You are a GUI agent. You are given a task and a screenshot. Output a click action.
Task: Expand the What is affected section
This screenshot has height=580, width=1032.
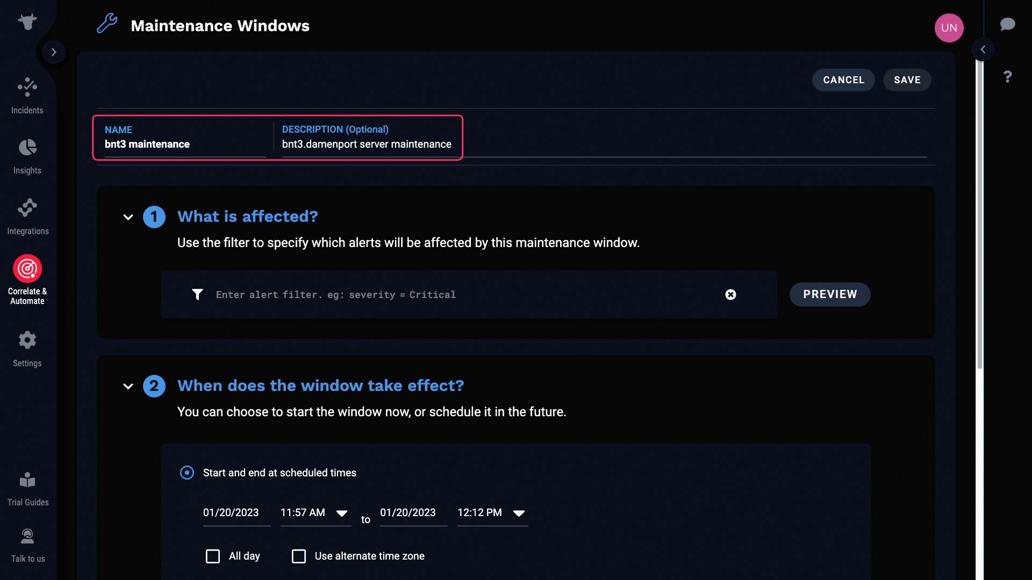[127, 217]
